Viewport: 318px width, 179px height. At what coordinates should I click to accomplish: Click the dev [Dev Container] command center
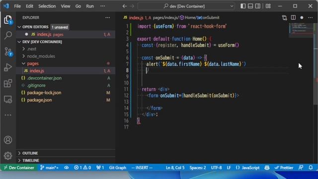(x=186, y=6)
